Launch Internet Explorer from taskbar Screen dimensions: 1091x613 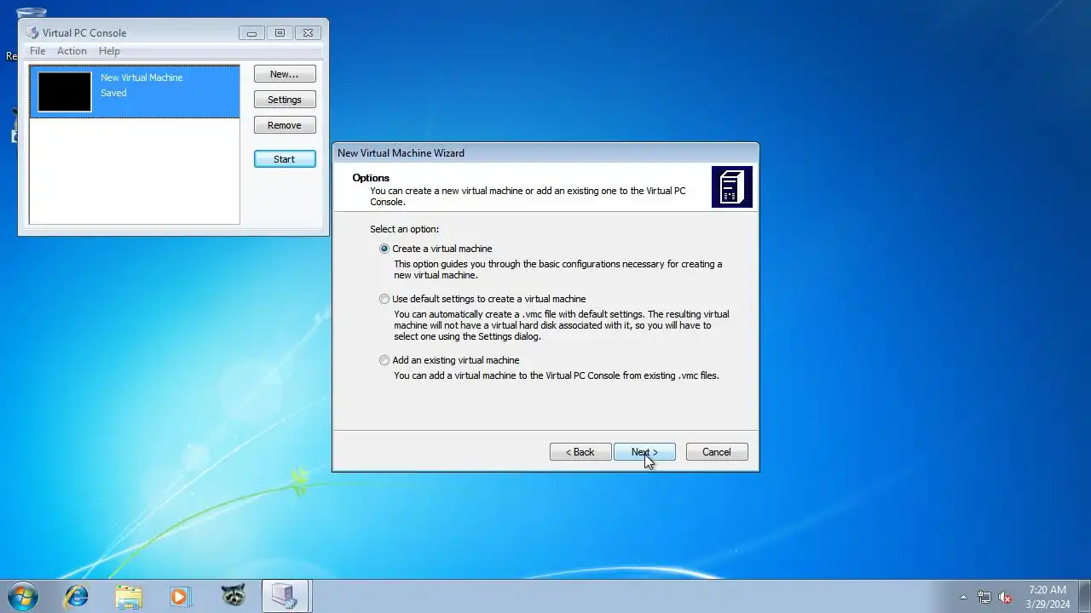point(77,596)
